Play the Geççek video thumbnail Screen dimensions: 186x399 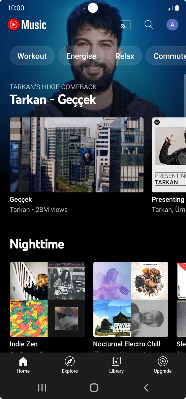77,155
